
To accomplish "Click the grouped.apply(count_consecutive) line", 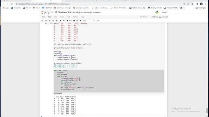I will (x=68, y=63).
